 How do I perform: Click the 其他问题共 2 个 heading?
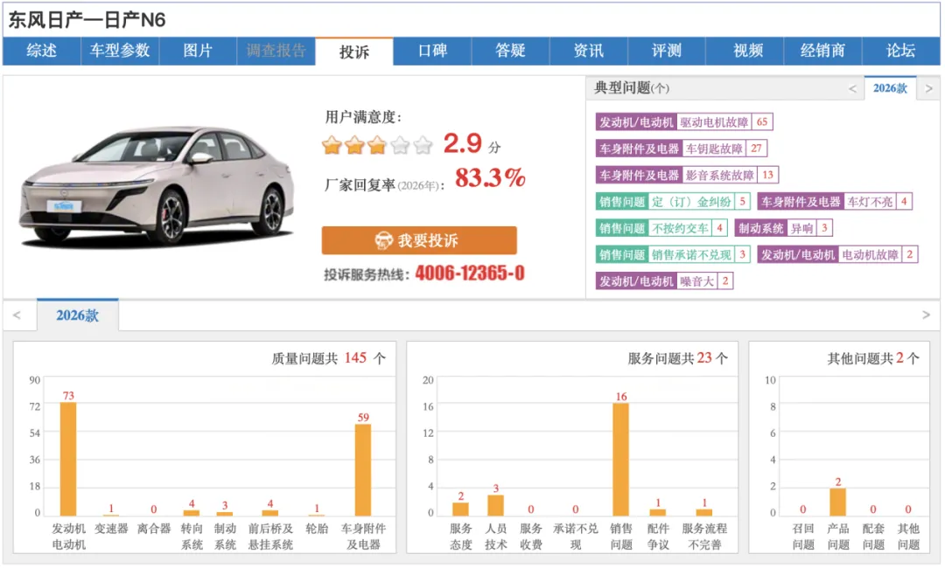tap(872, 358)
